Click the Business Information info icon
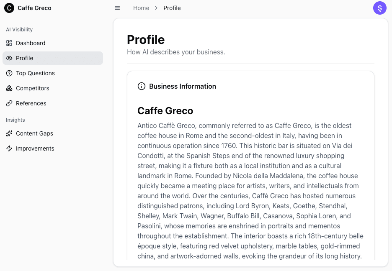392x271 pixels. [x=142, y=87]
